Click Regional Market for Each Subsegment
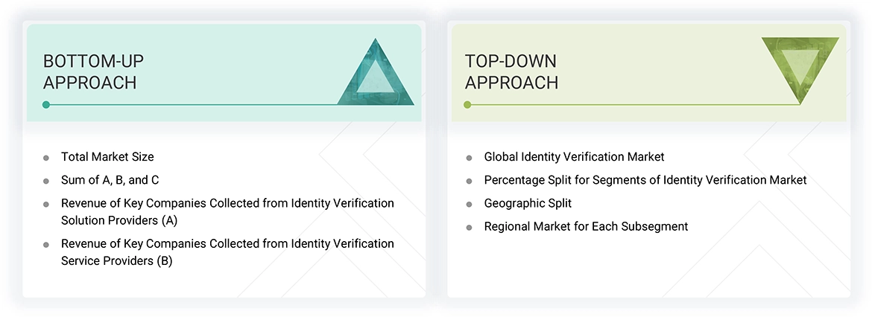The image size is (872, 317). pyautogui.click(x=586, y=226)
